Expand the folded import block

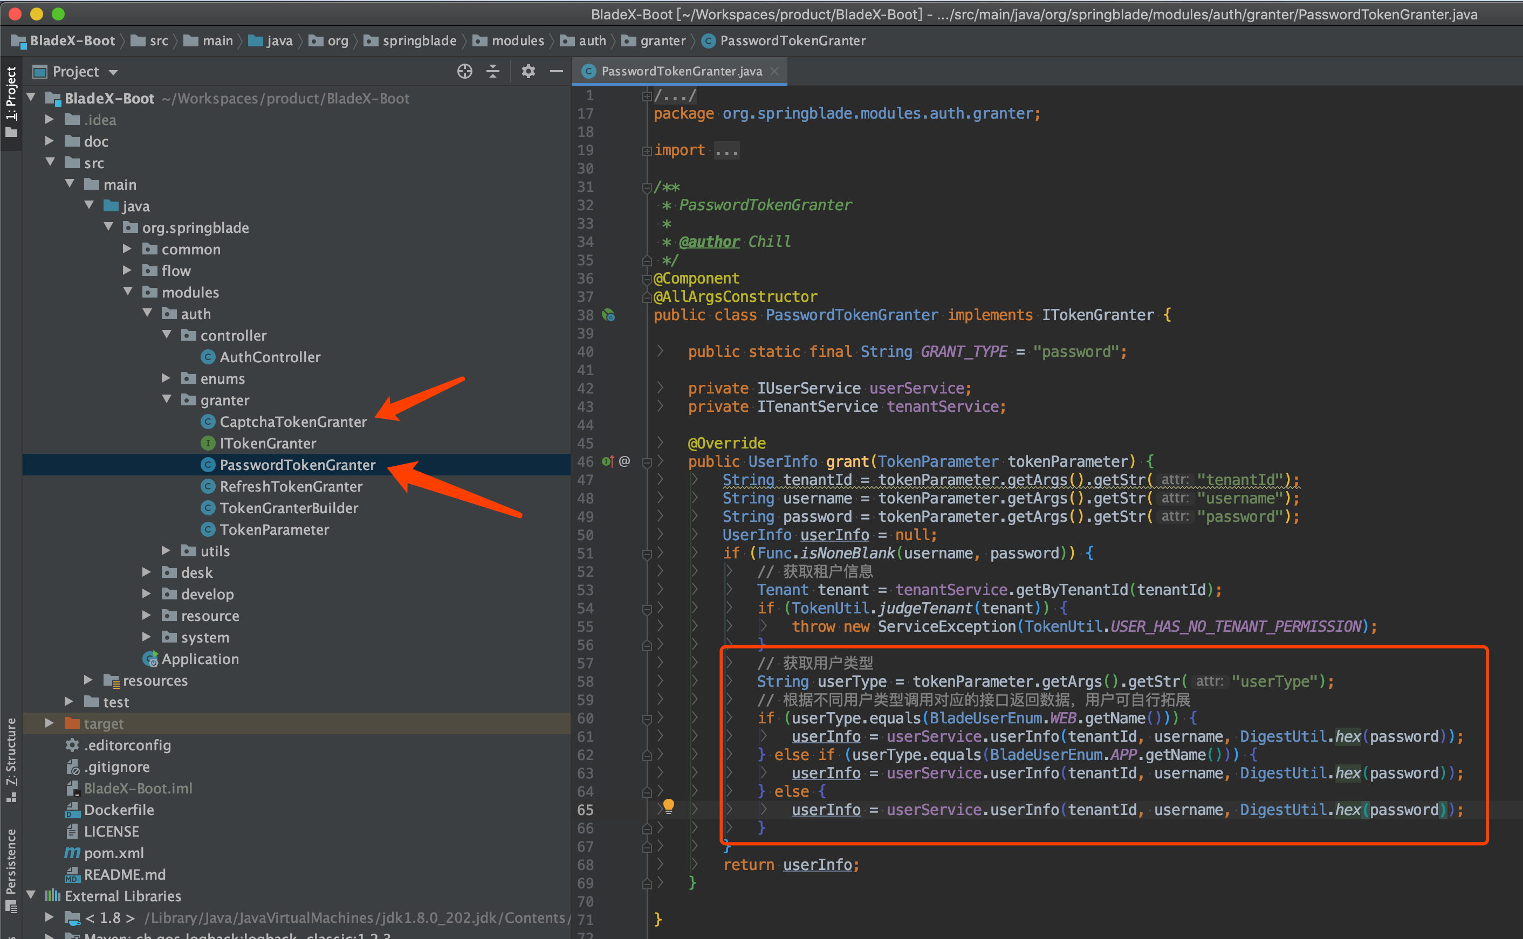[x=646, y=151]
